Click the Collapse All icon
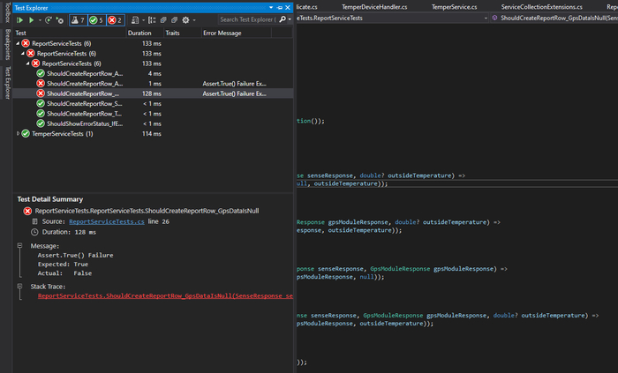Image resolution: width=618 pixels, height=373 pixels. [x=174, y=19]
